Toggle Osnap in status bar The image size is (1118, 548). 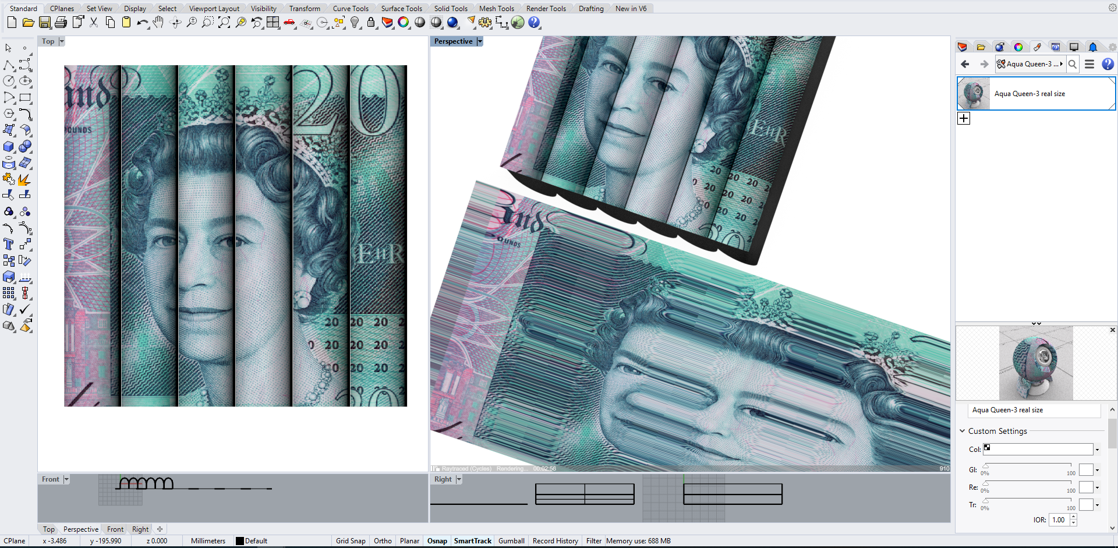click(x=437, y=541)
